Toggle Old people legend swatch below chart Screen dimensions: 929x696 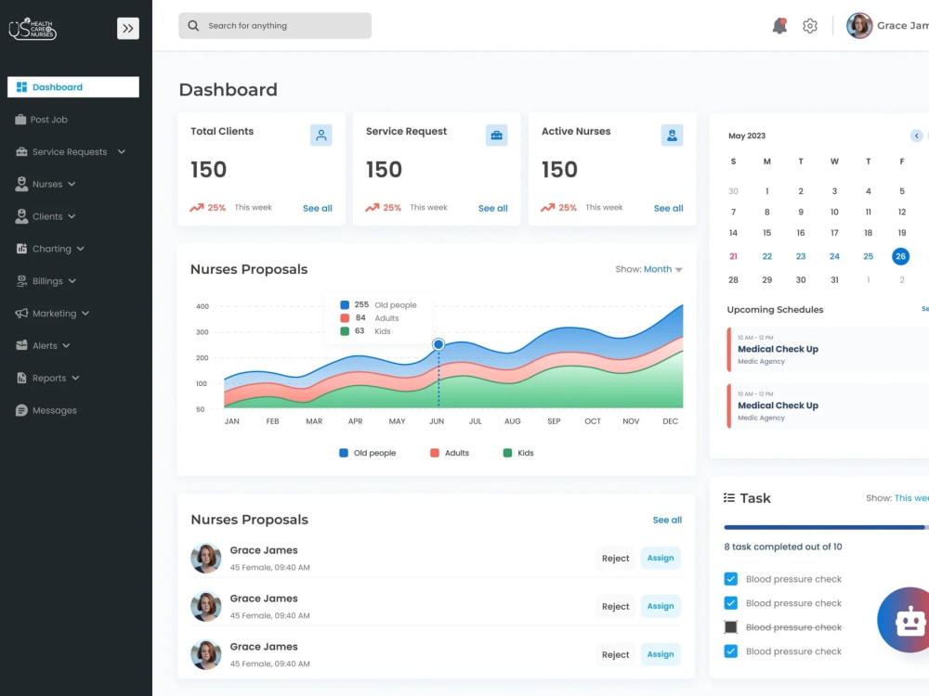344,453
